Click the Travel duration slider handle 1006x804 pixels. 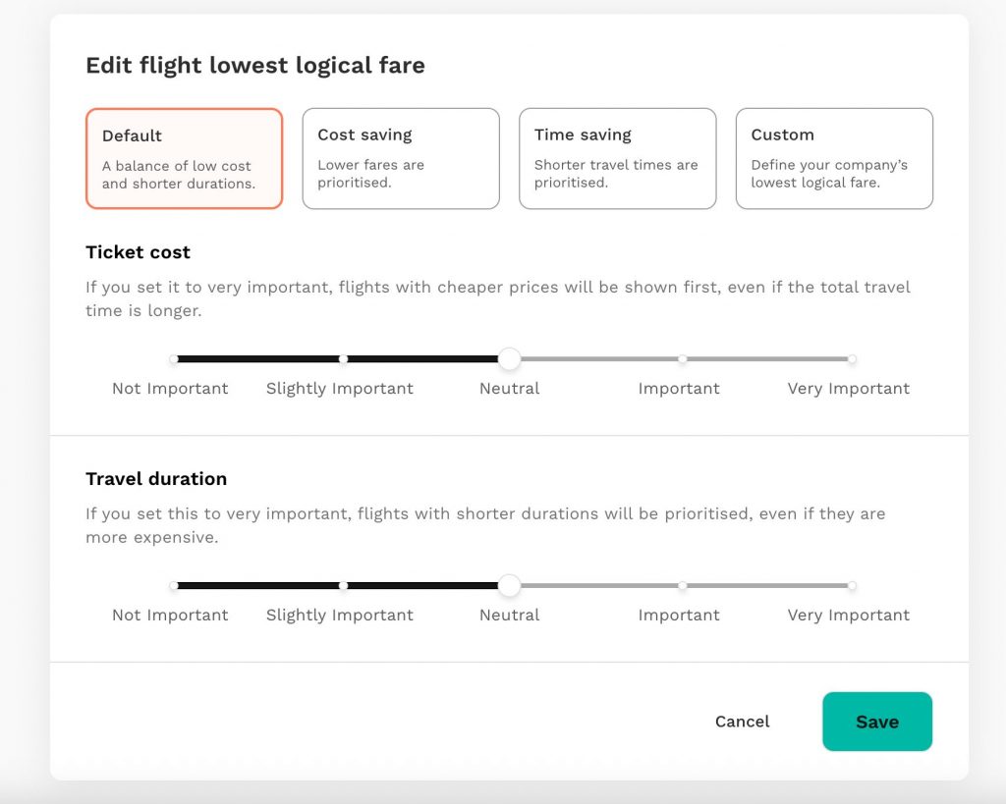pyautogui.click(x=510, y=585)
